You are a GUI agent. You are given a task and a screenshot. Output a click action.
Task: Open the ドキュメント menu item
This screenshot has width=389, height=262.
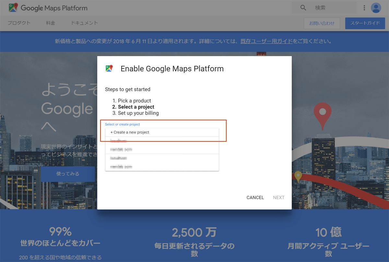[x=84, y=23]
